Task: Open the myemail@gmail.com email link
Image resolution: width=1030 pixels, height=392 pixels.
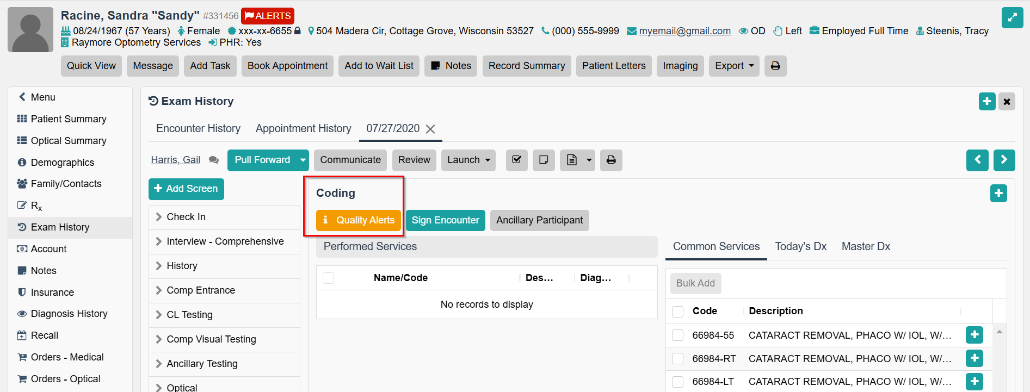Action: click(684, 31)
